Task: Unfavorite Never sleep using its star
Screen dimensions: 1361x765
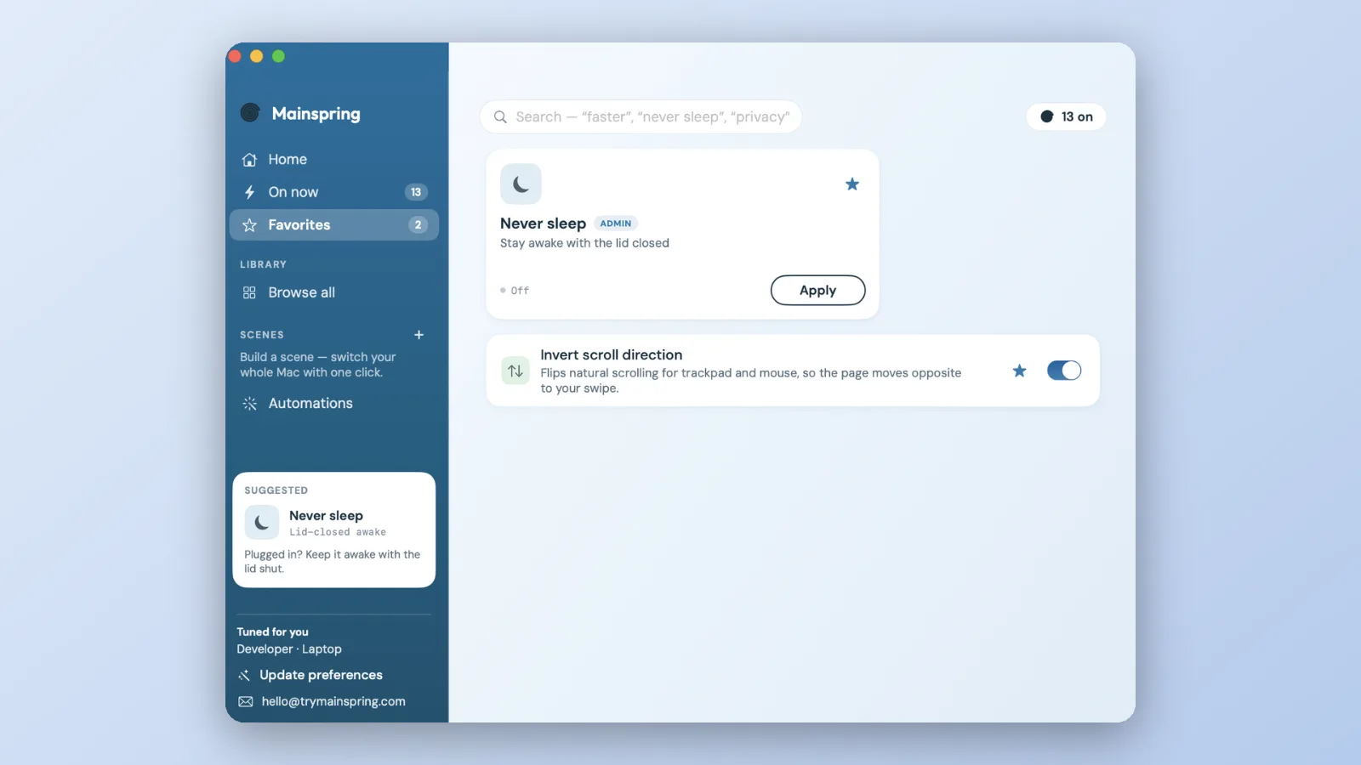Action: [852, 184]
